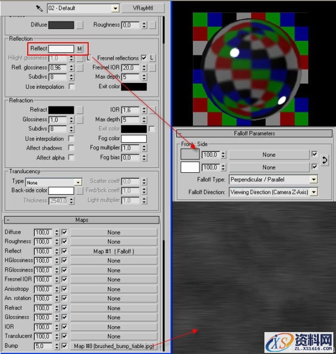This screenshot has height=354, width=336.
Task: Click the VRayMtl material type button
Action: point(143,8)
